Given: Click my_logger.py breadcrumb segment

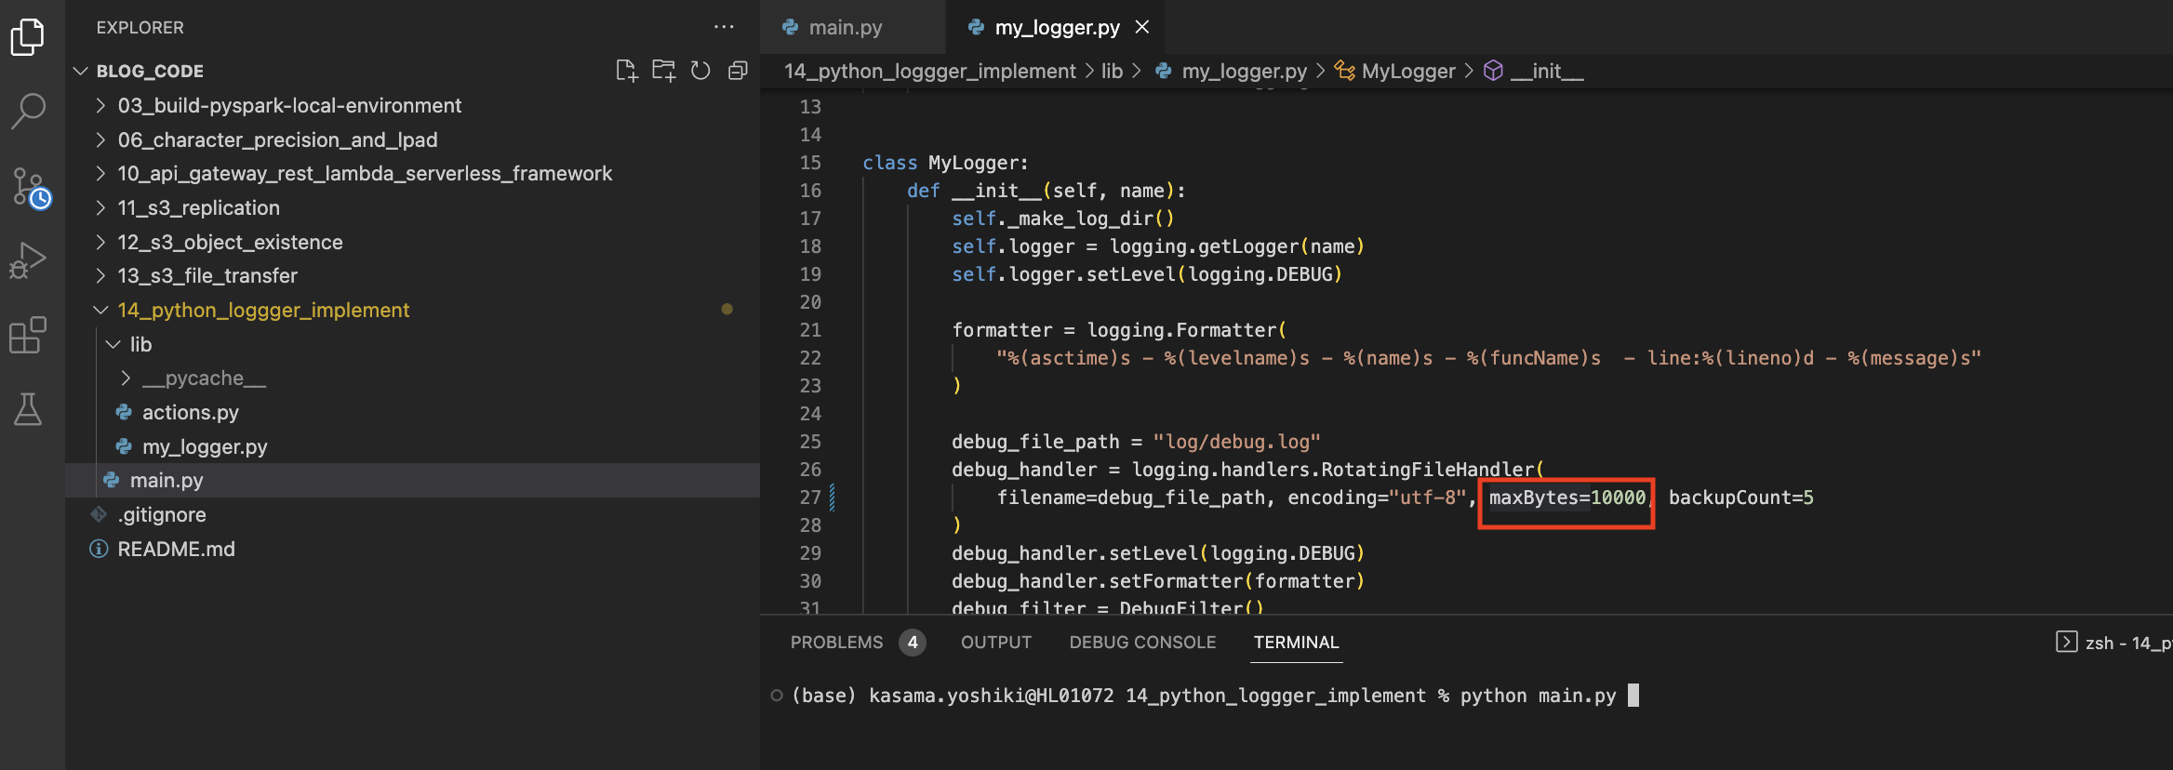Looking at the screenshot, I should [x=1230, y=71].
